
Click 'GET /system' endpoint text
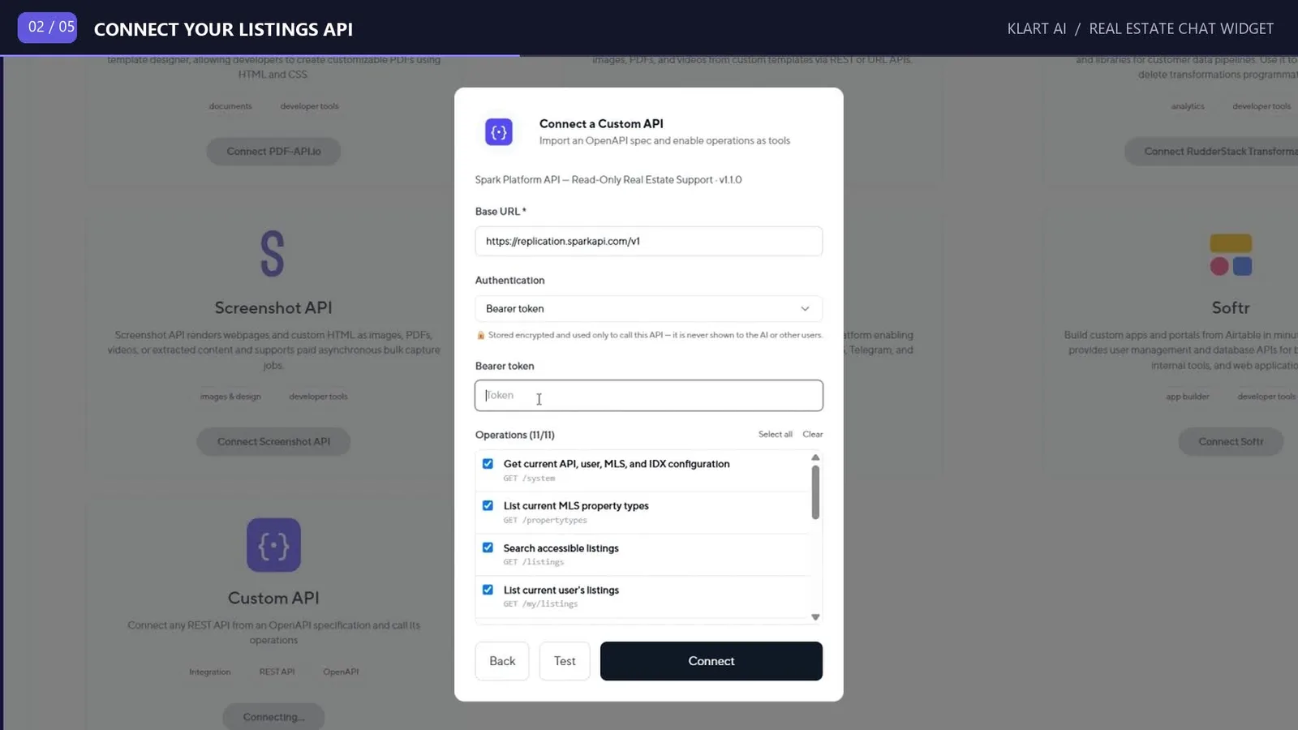pos(529,479)
